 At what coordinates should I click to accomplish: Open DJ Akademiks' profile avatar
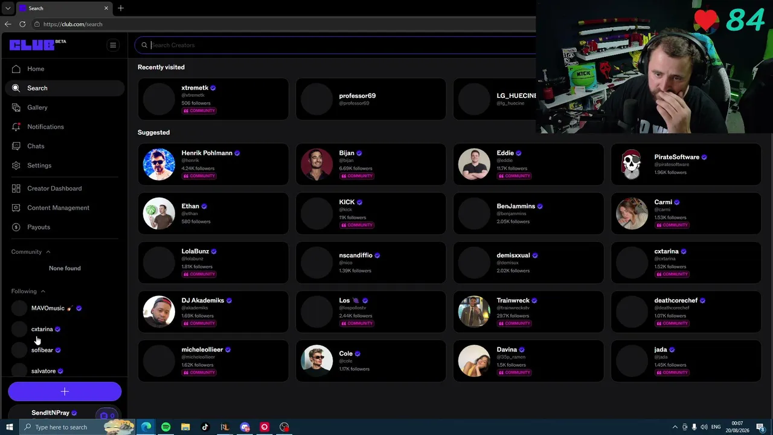(159, 312)
